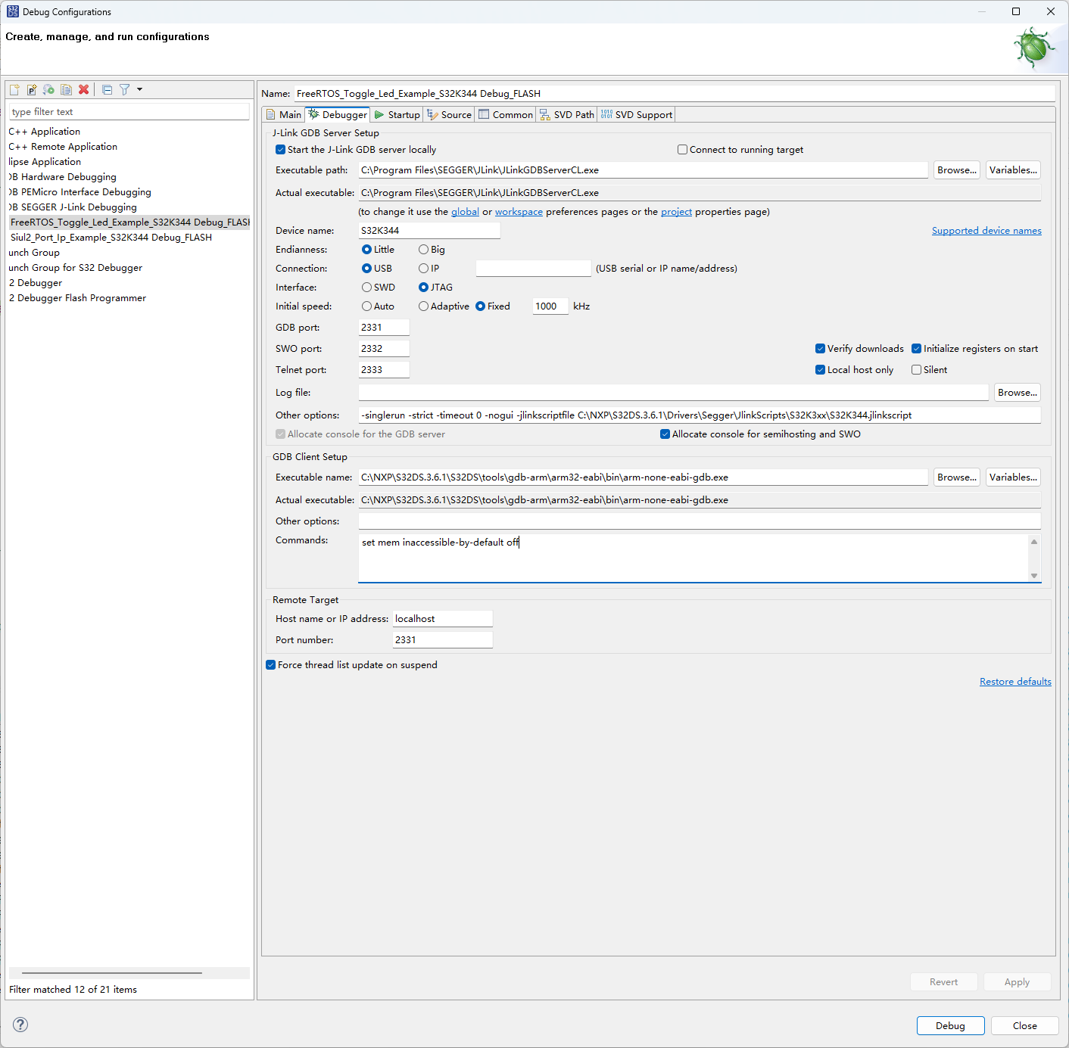Browse for J-Link executable path
Viewport: 1069px width, 1048px height.
957,170
